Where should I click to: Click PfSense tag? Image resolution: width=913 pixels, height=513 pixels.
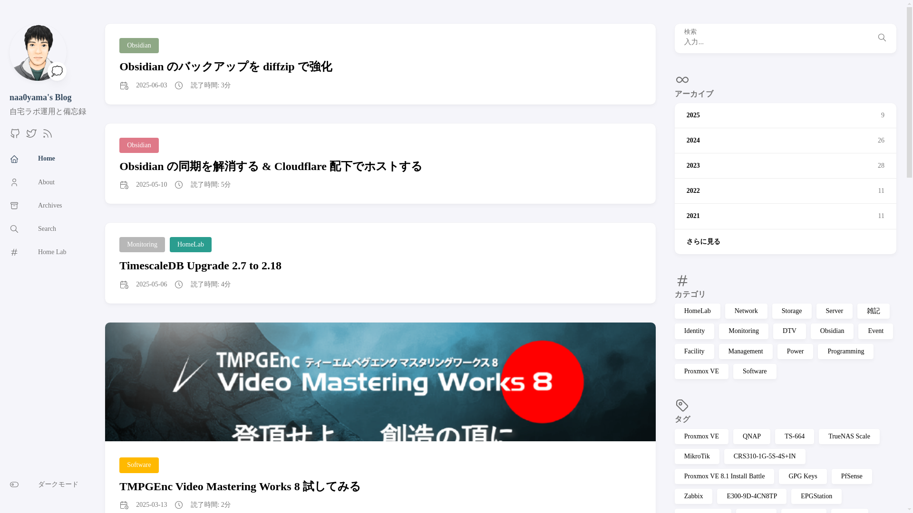[x=852, y=476]
